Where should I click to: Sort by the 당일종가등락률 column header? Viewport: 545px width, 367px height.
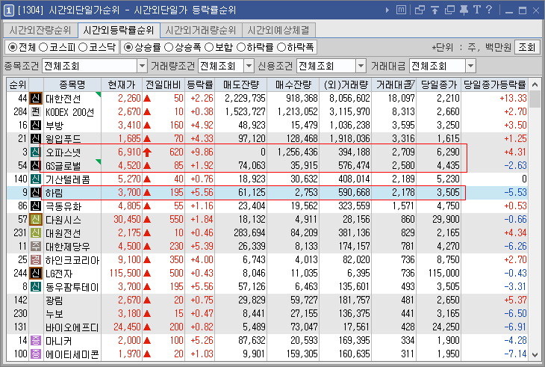pos(495,84)
